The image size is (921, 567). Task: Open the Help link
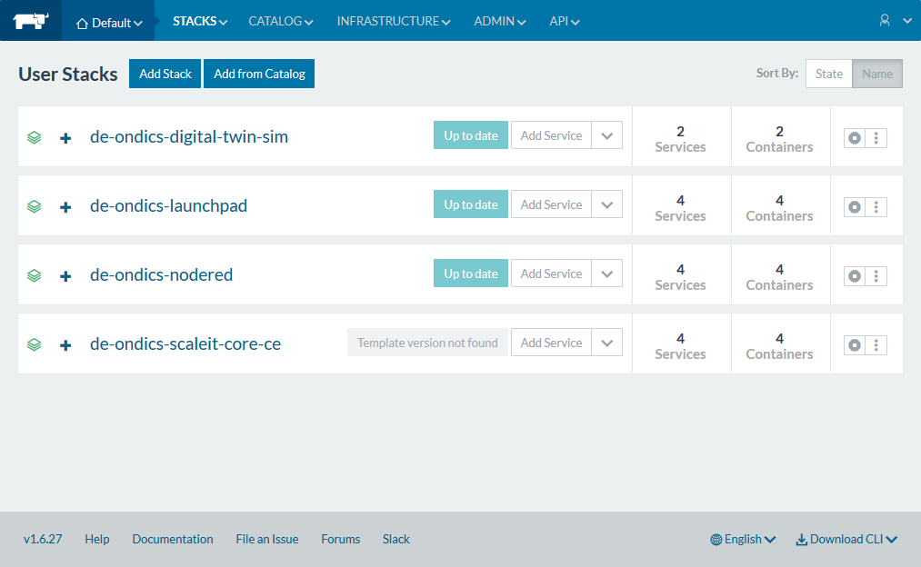click(97, 539)
